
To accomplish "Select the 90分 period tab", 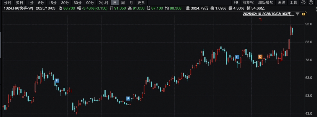I will (x=90, y=3).
